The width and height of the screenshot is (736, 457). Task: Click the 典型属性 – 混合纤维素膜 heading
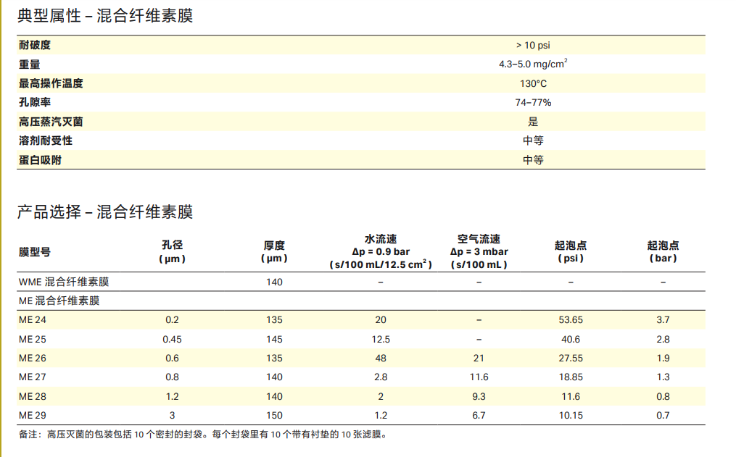tap(105, 16)
